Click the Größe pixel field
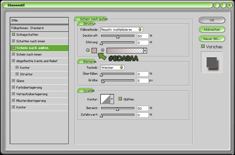The width and height of the screenshot is (235, 155). click(x=143, y=81)
